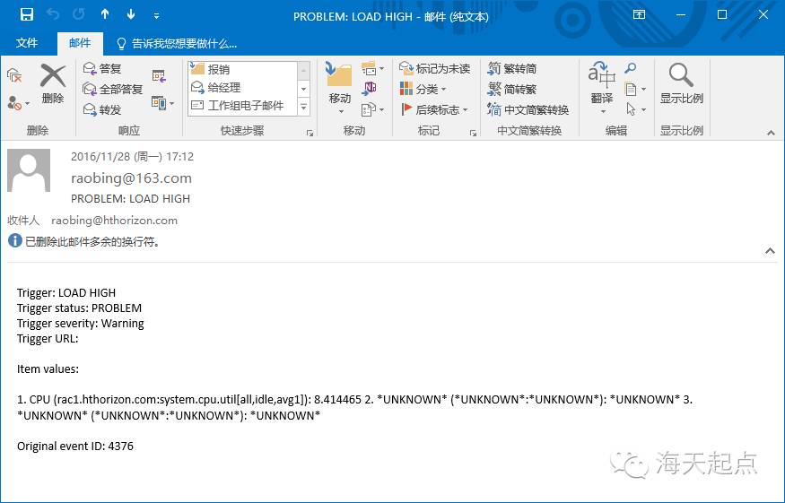785x503 pixels.
Task: Click the Trigger: LOAD HIGH line
Action: 66,293
